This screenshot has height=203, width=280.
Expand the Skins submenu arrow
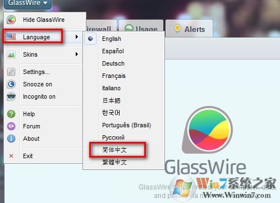[77, 54]
